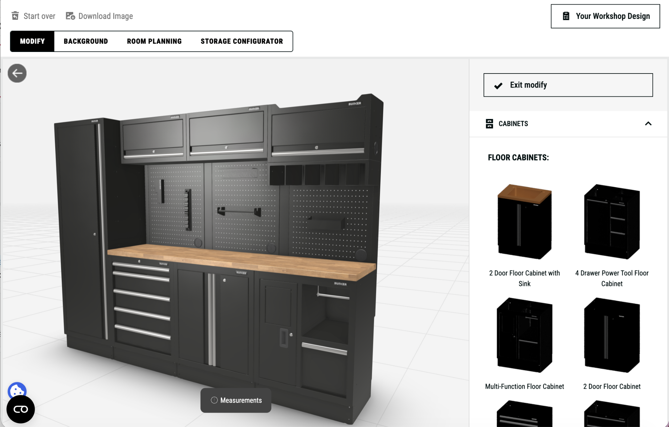
Task: Toggle the Measurements button
Action: (x=236, y=400)
